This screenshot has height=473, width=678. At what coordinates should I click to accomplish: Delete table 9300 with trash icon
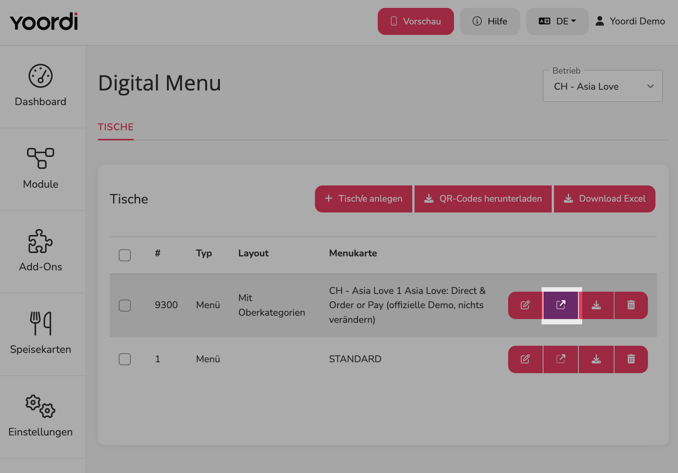click(x=631, y=305)
